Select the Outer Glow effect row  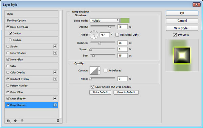pos(31,92)
